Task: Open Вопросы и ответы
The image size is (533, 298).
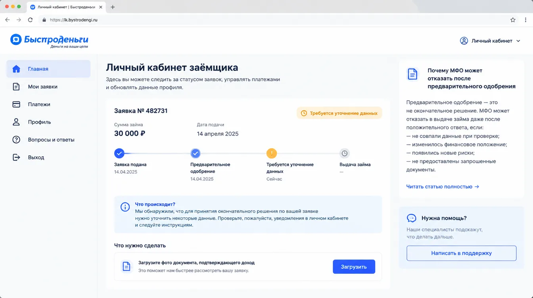Action: (48, 139)
